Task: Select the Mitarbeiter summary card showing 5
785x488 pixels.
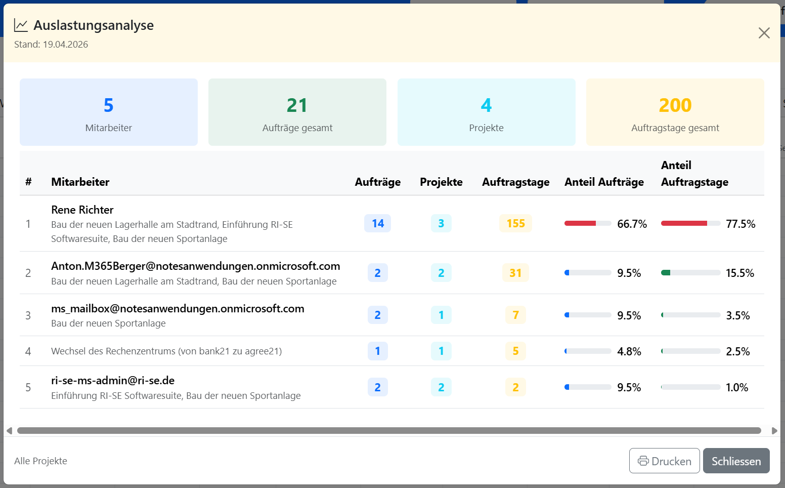Action: pos(108,112)
